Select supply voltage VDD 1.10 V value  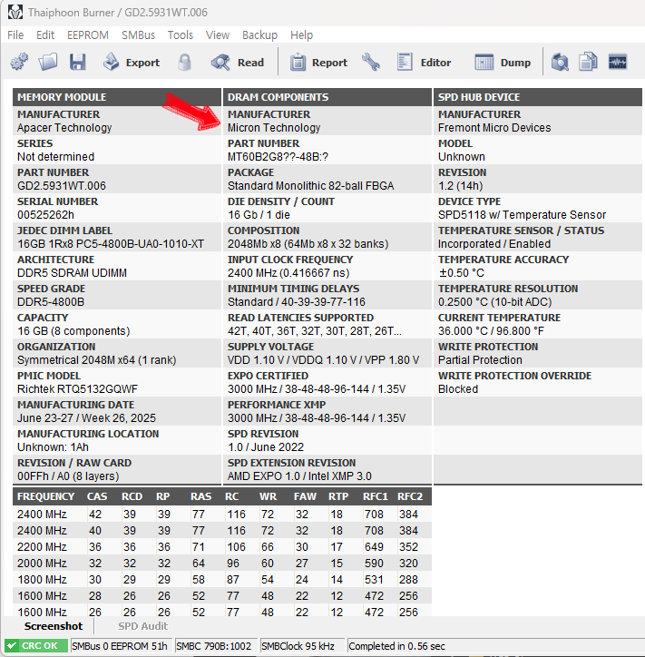(x=323, y=360)
